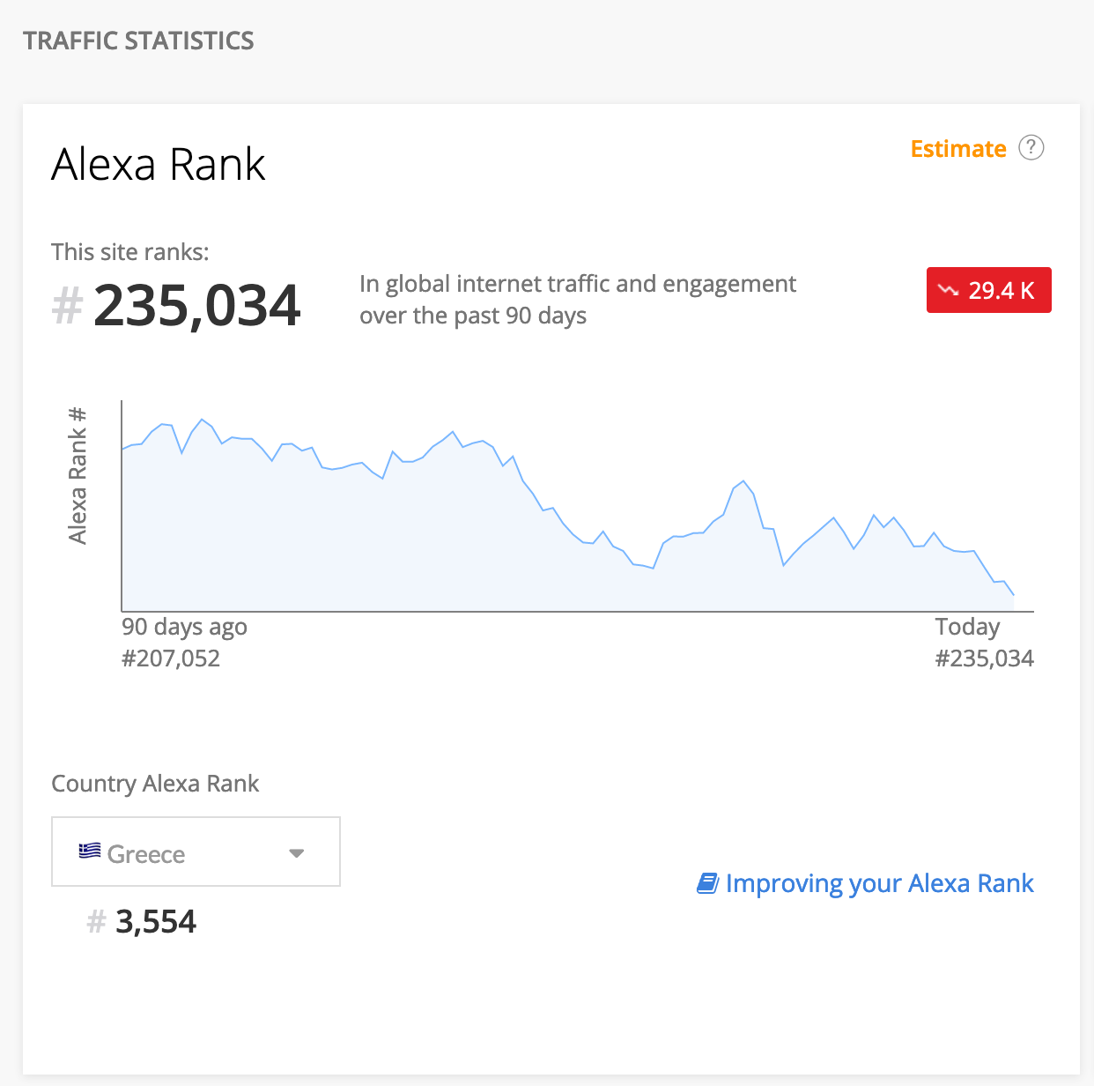Click the country rank value 3,554
This screenshot has width=1094, height=1086.
(x=156, y=922)
